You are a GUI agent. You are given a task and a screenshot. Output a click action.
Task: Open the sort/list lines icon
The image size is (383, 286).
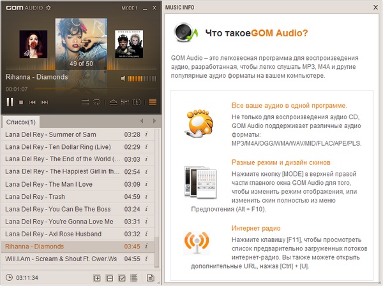(x=134, y=278)
